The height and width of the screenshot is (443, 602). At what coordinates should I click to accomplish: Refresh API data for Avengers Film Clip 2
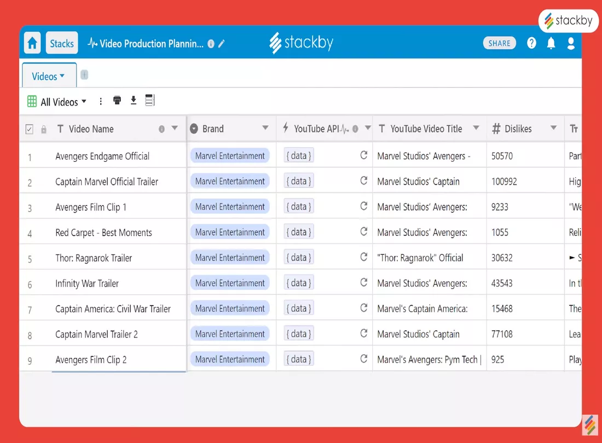[x=363, y=359]
